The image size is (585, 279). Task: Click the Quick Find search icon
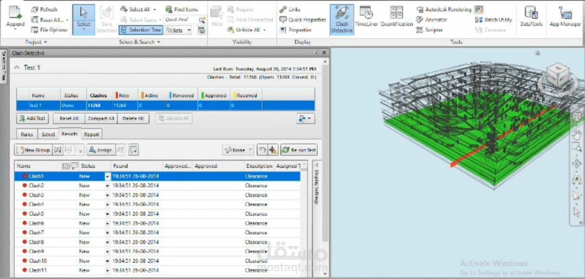[x=202, y=20]
